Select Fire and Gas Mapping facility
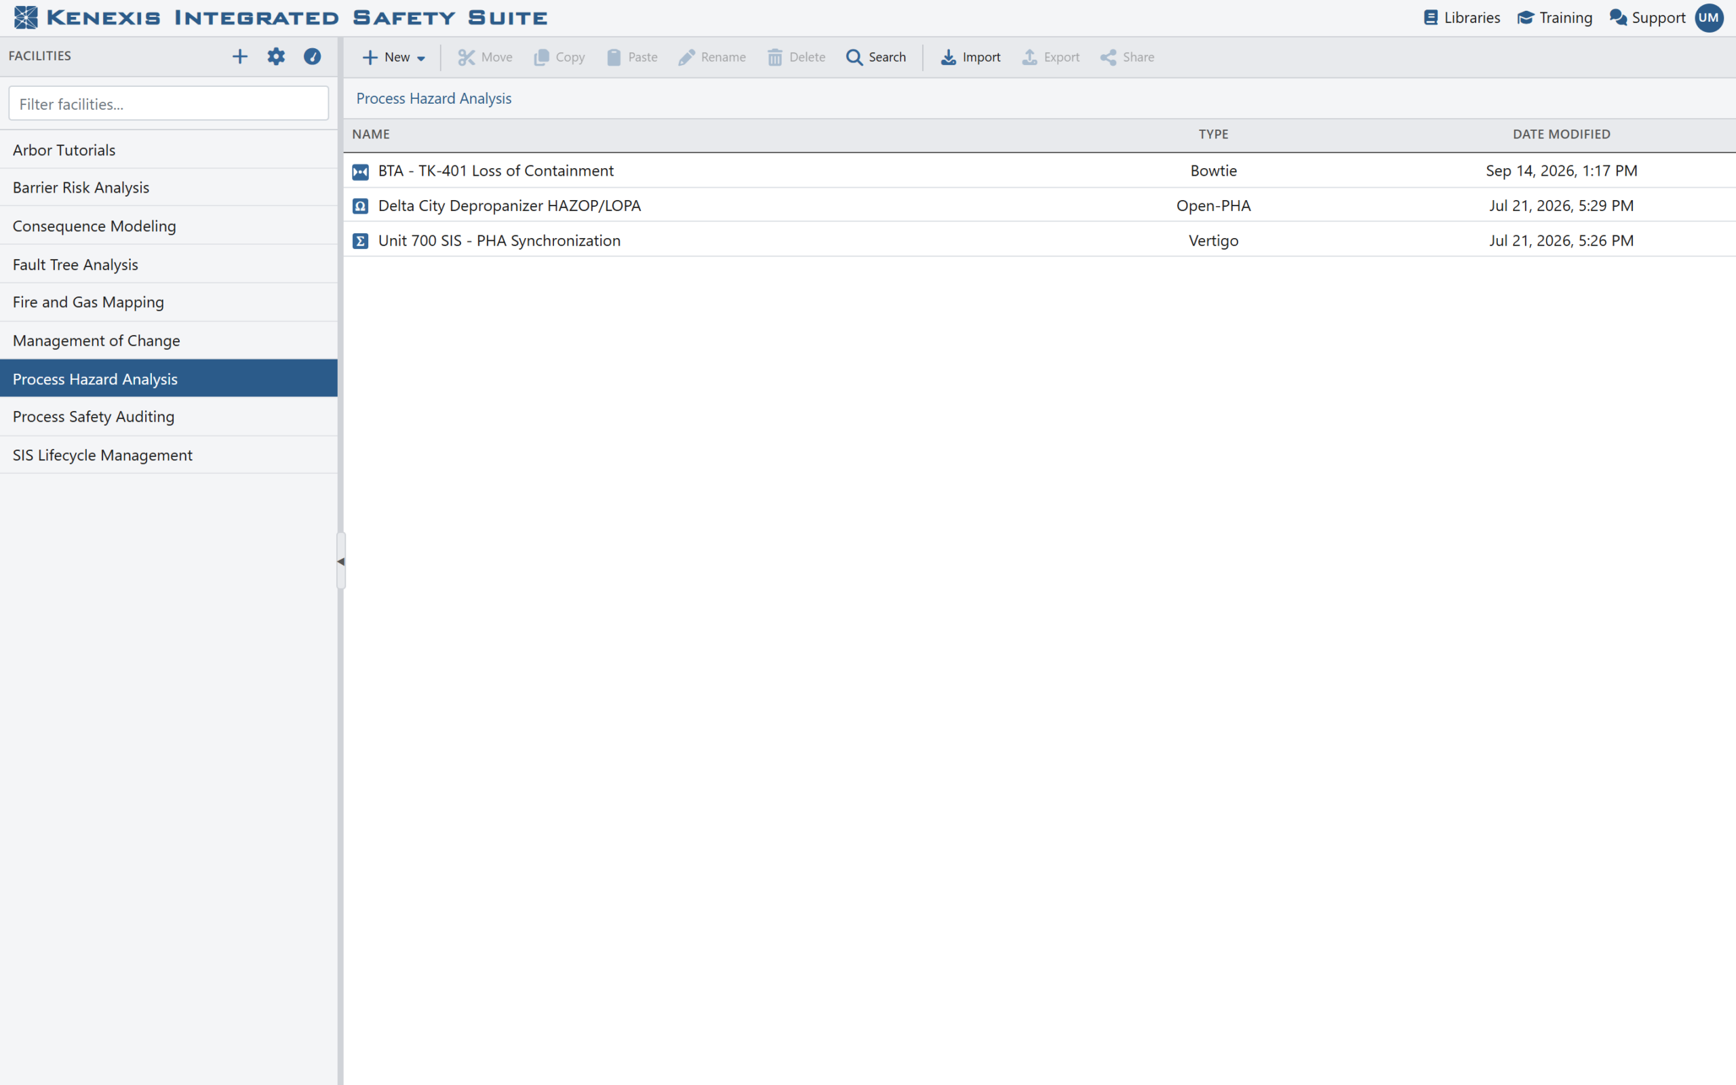The width and height of the screenshot is (1736, 1085). (x=169, y=303)
